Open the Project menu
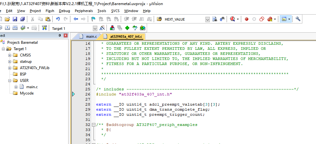Screen dimensions: 316x144 35,11
